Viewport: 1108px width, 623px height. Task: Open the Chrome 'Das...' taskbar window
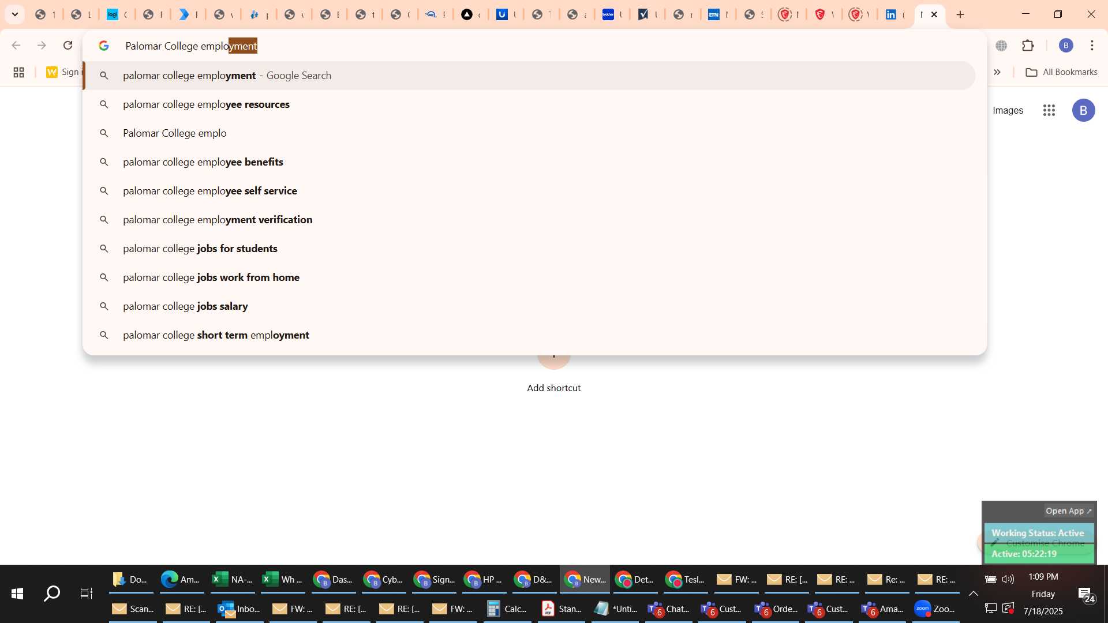pyautogui.click(x=333, y=580)
